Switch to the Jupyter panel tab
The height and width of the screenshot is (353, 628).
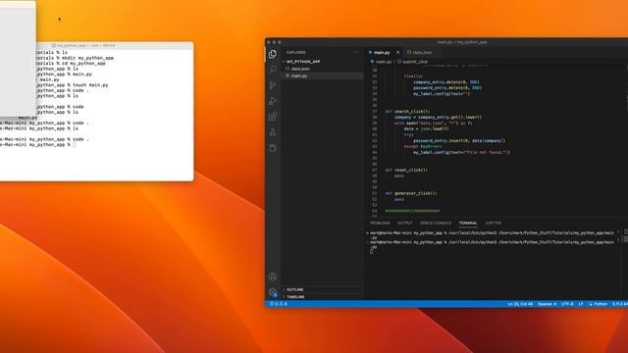493,223
